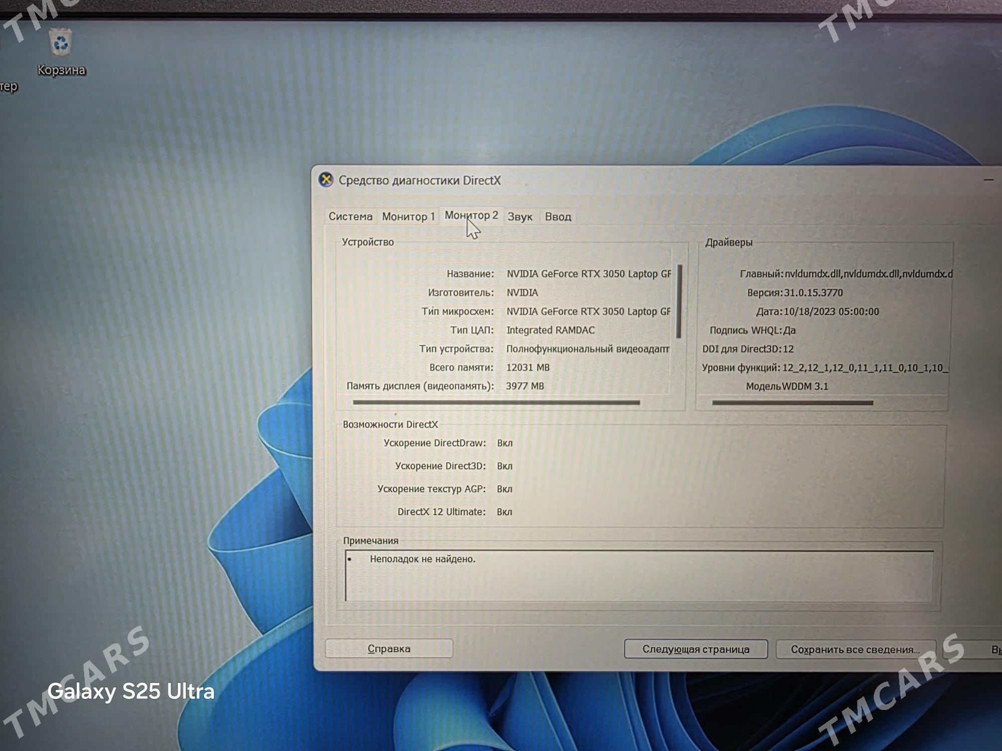Click Следующая страница to advance pages
This screenshot has width=1002, height=751.
(695, 648)
